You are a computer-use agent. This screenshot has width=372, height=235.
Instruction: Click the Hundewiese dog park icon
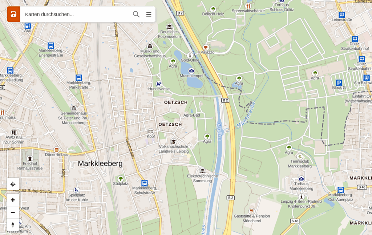(159, 84)
